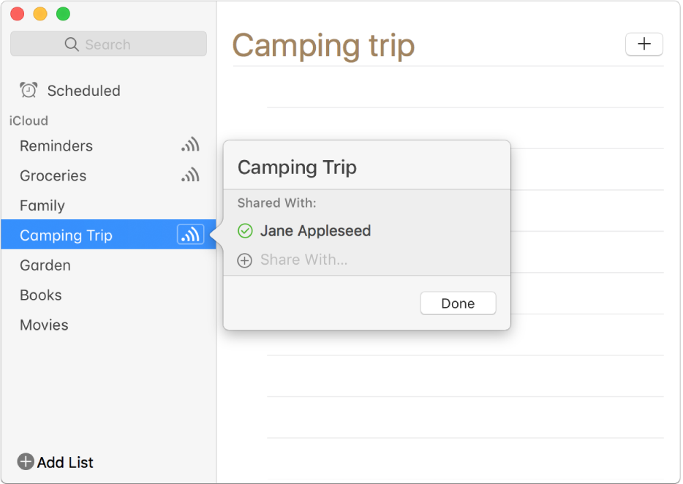This screenshot has height=484, width=683.
Task: Click the green fullscreen window button
Action: (64, 14)
